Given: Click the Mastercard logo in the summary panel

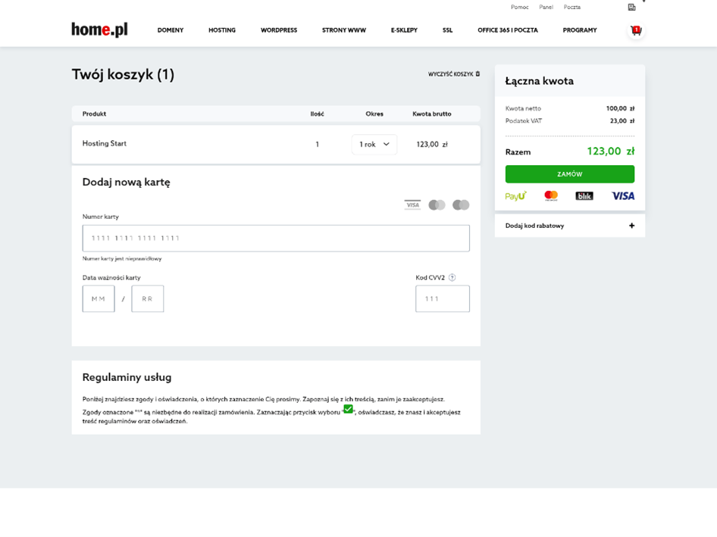Looking at the screenshot, I should pos(551,196).
